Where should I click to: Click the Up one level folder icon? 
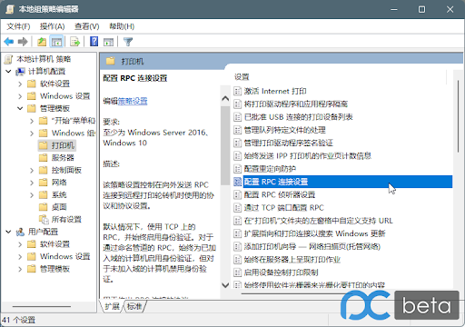coord(42,42)
